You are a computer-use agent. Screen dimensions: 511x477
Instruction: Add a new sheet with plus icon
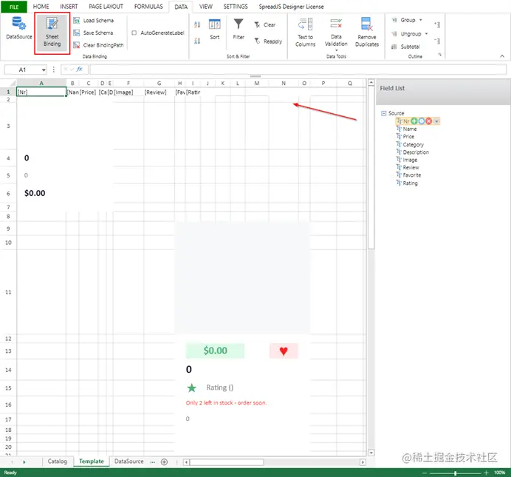pyautogui.click(x=164, y=461)
